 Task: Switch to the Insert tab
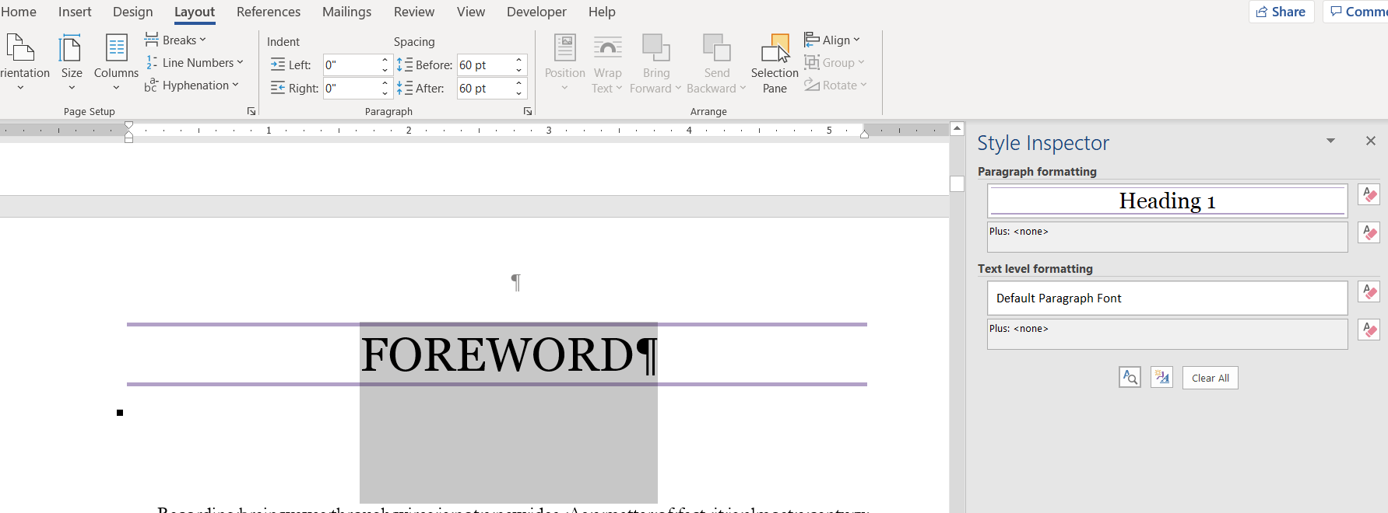(x=75, y=12)
